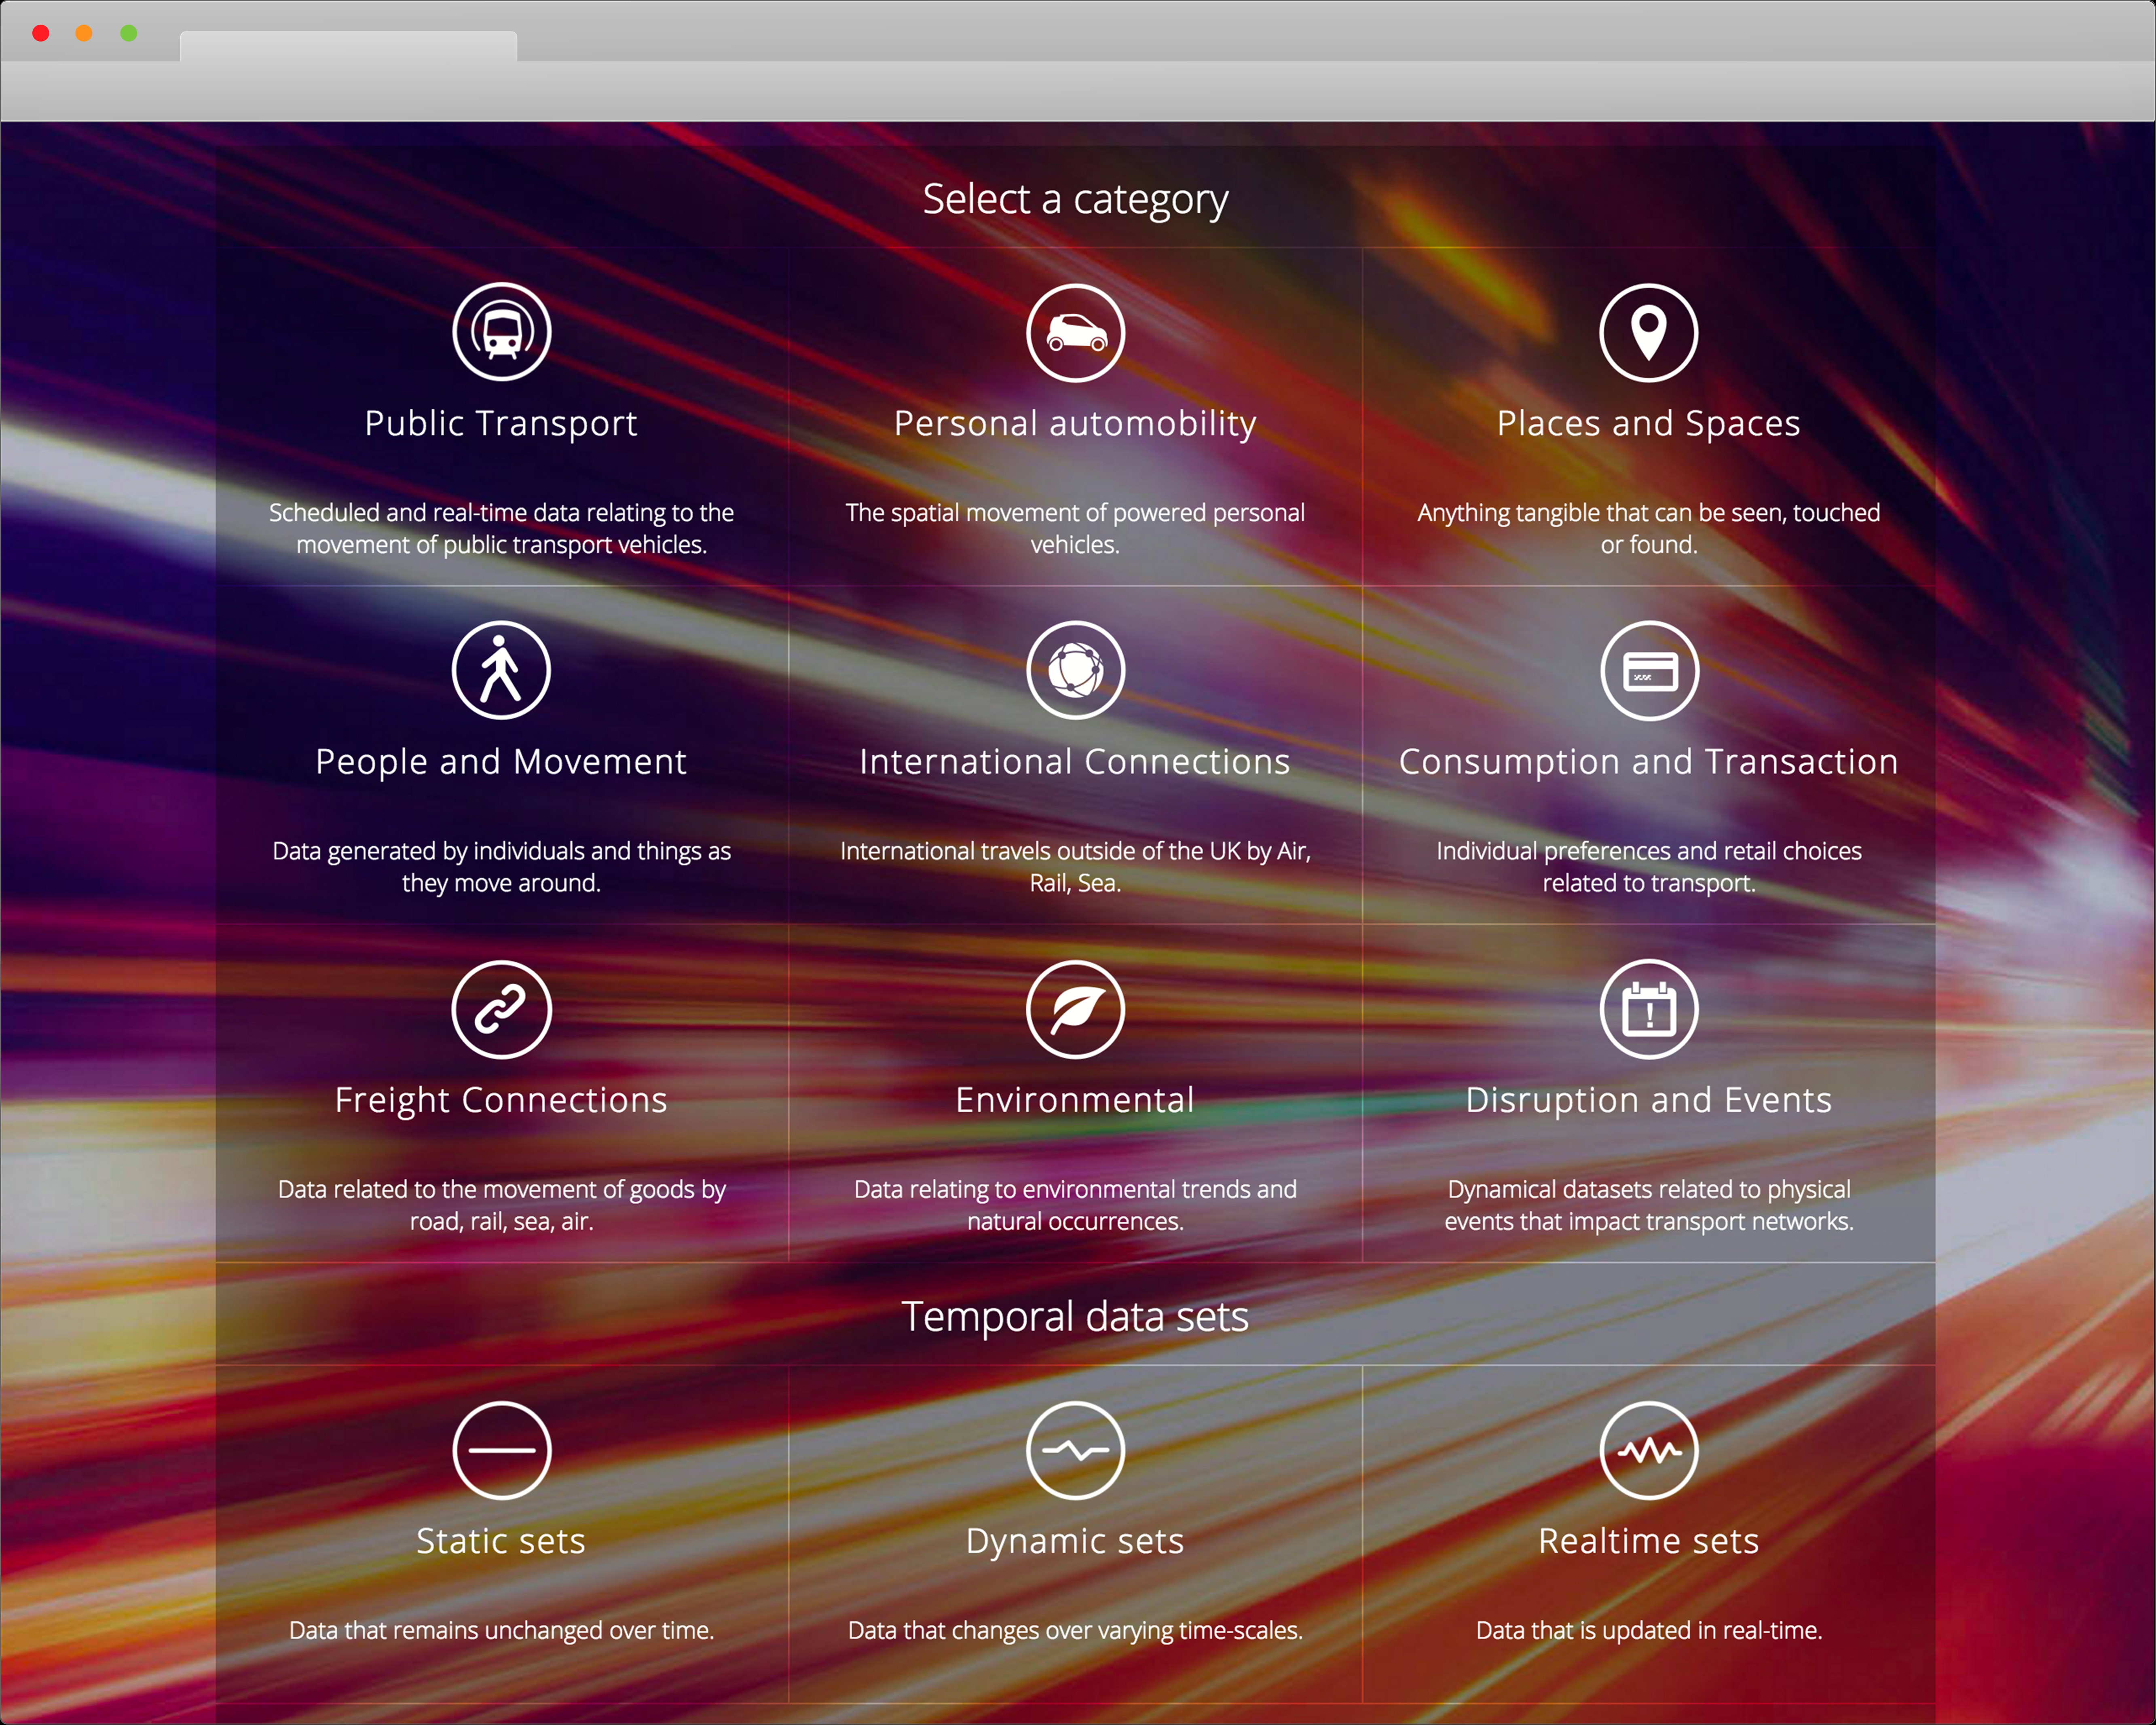The image size is (2156, 1725).
Task: Open the Disruption and Events calendar icon
Action: tap(1648, 1009)
